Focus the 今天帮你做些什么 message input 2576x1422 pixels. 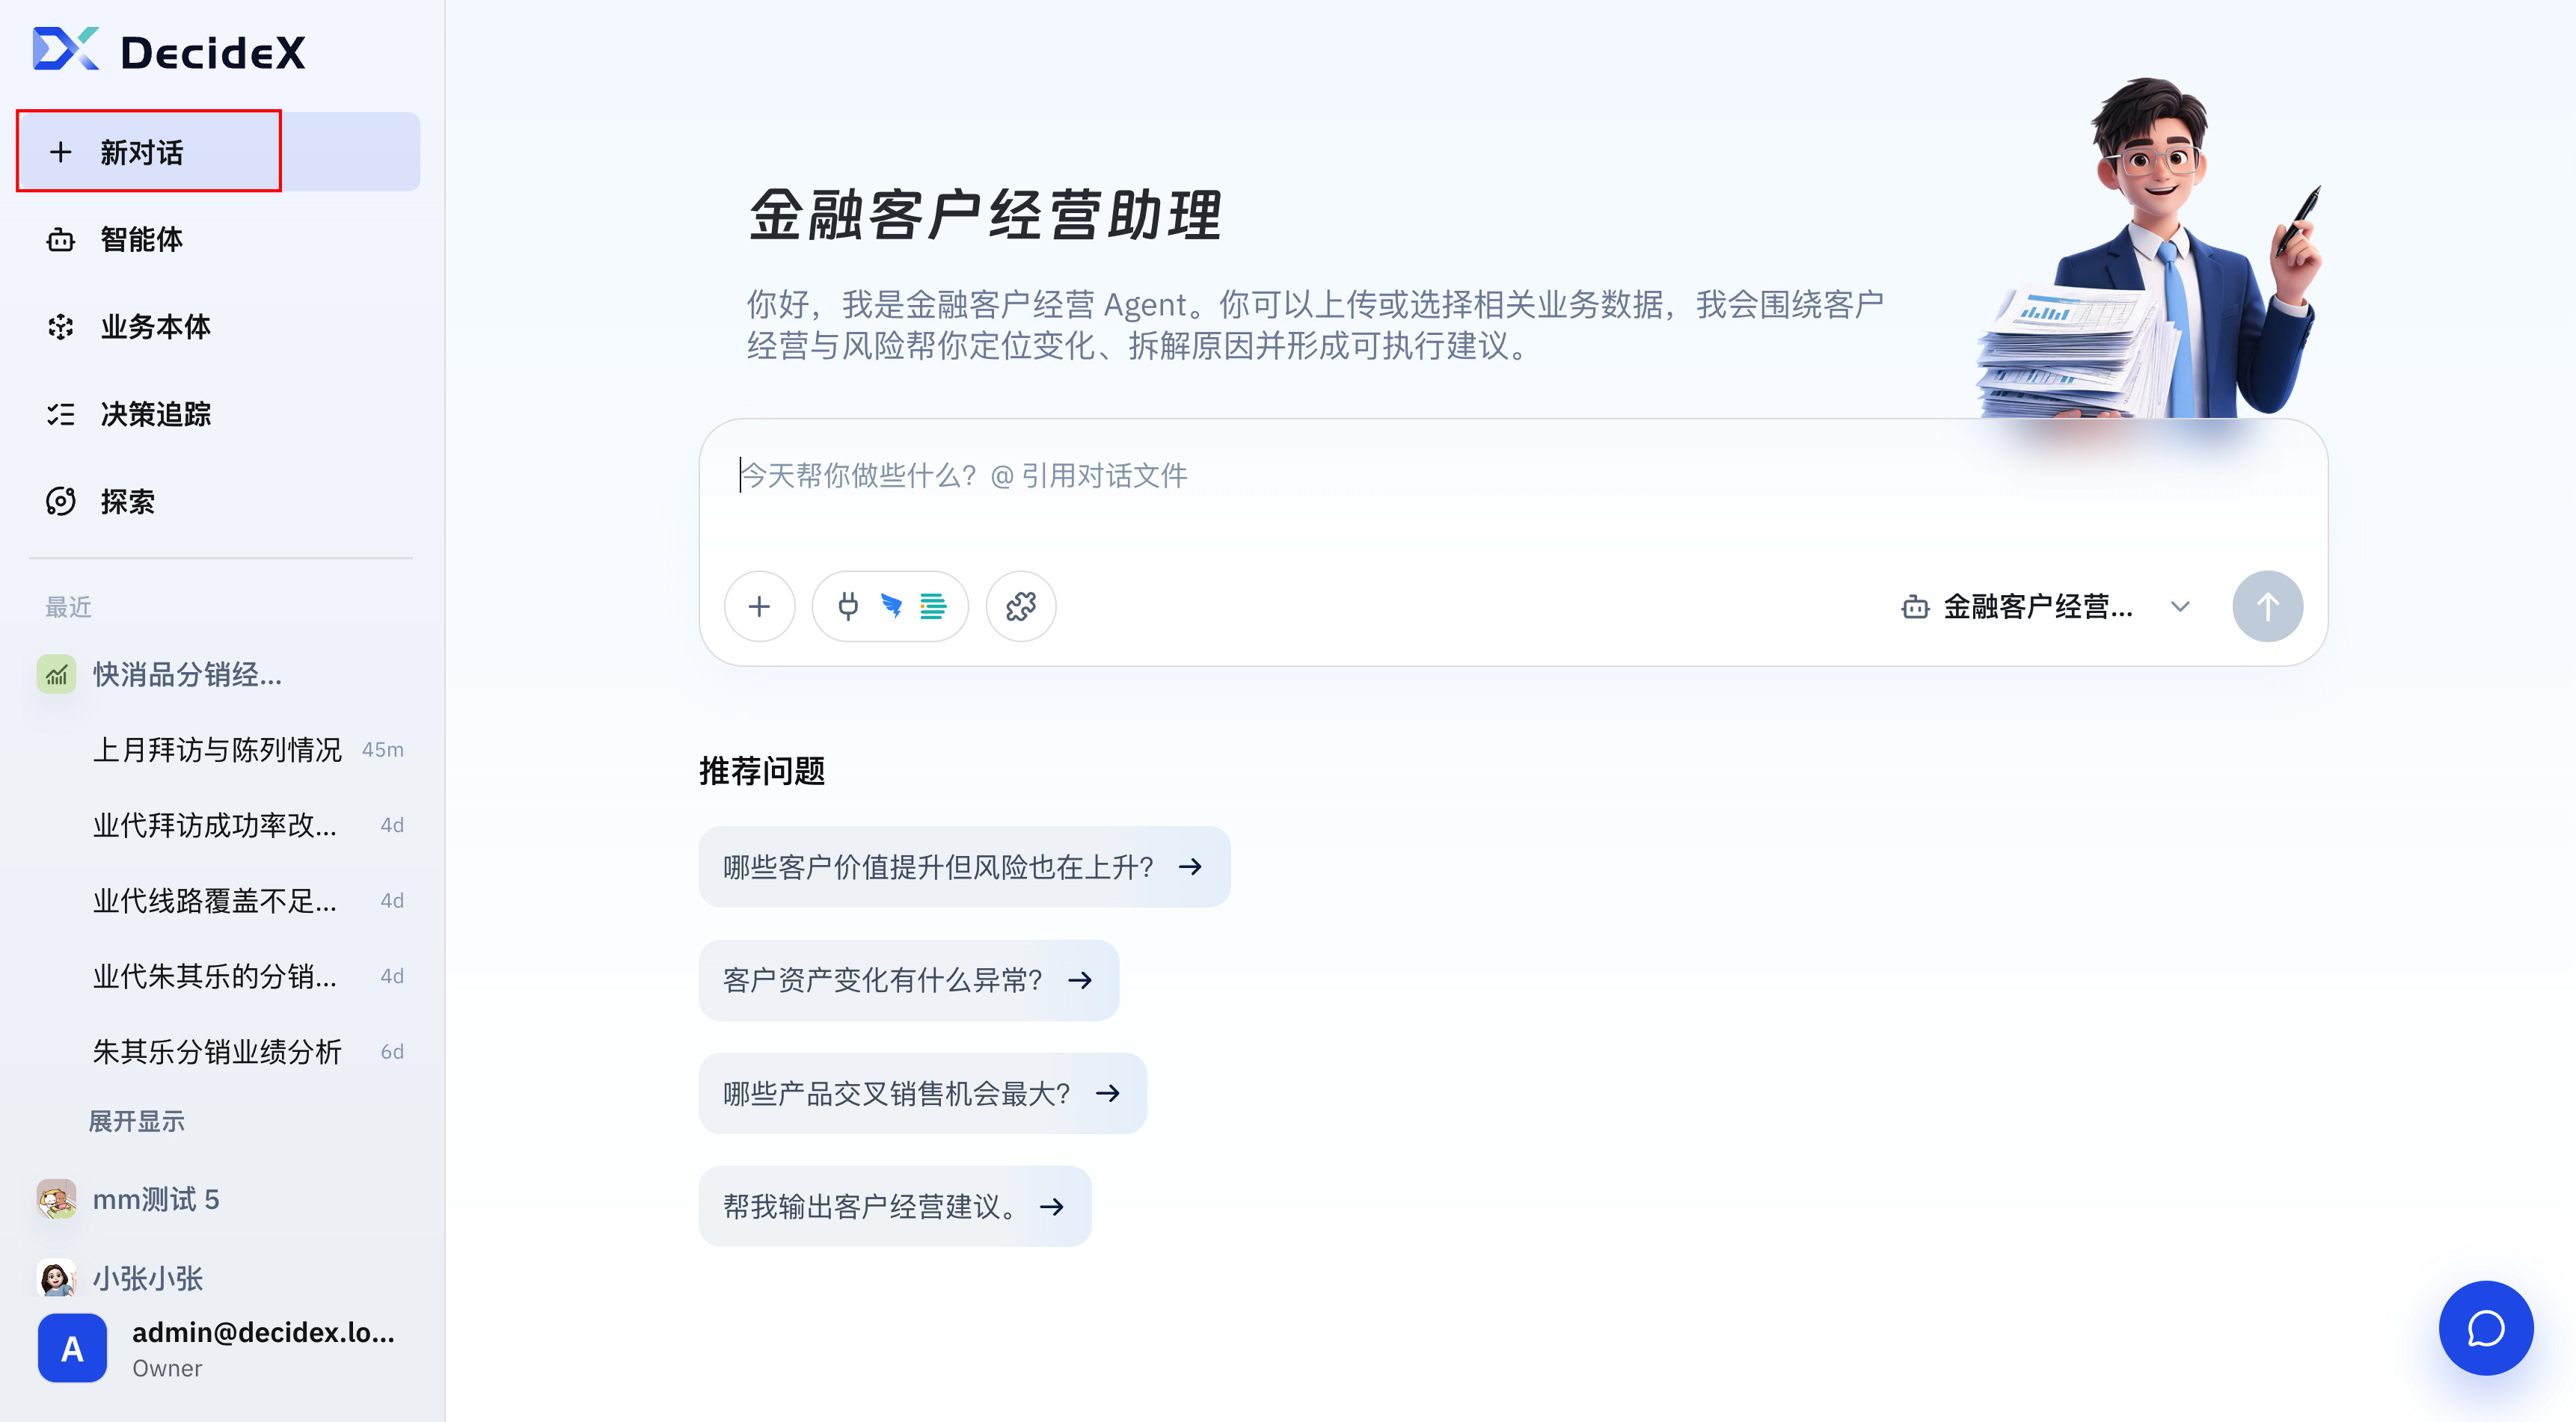pyautogui.click(x=1513, y=477)
